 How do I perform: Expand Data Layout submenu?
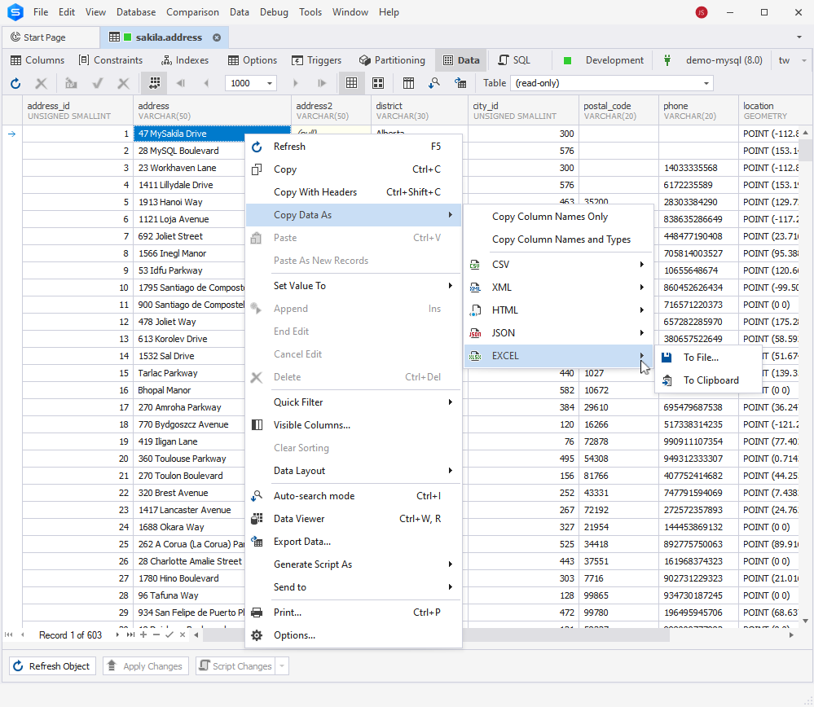click(354, 470)
